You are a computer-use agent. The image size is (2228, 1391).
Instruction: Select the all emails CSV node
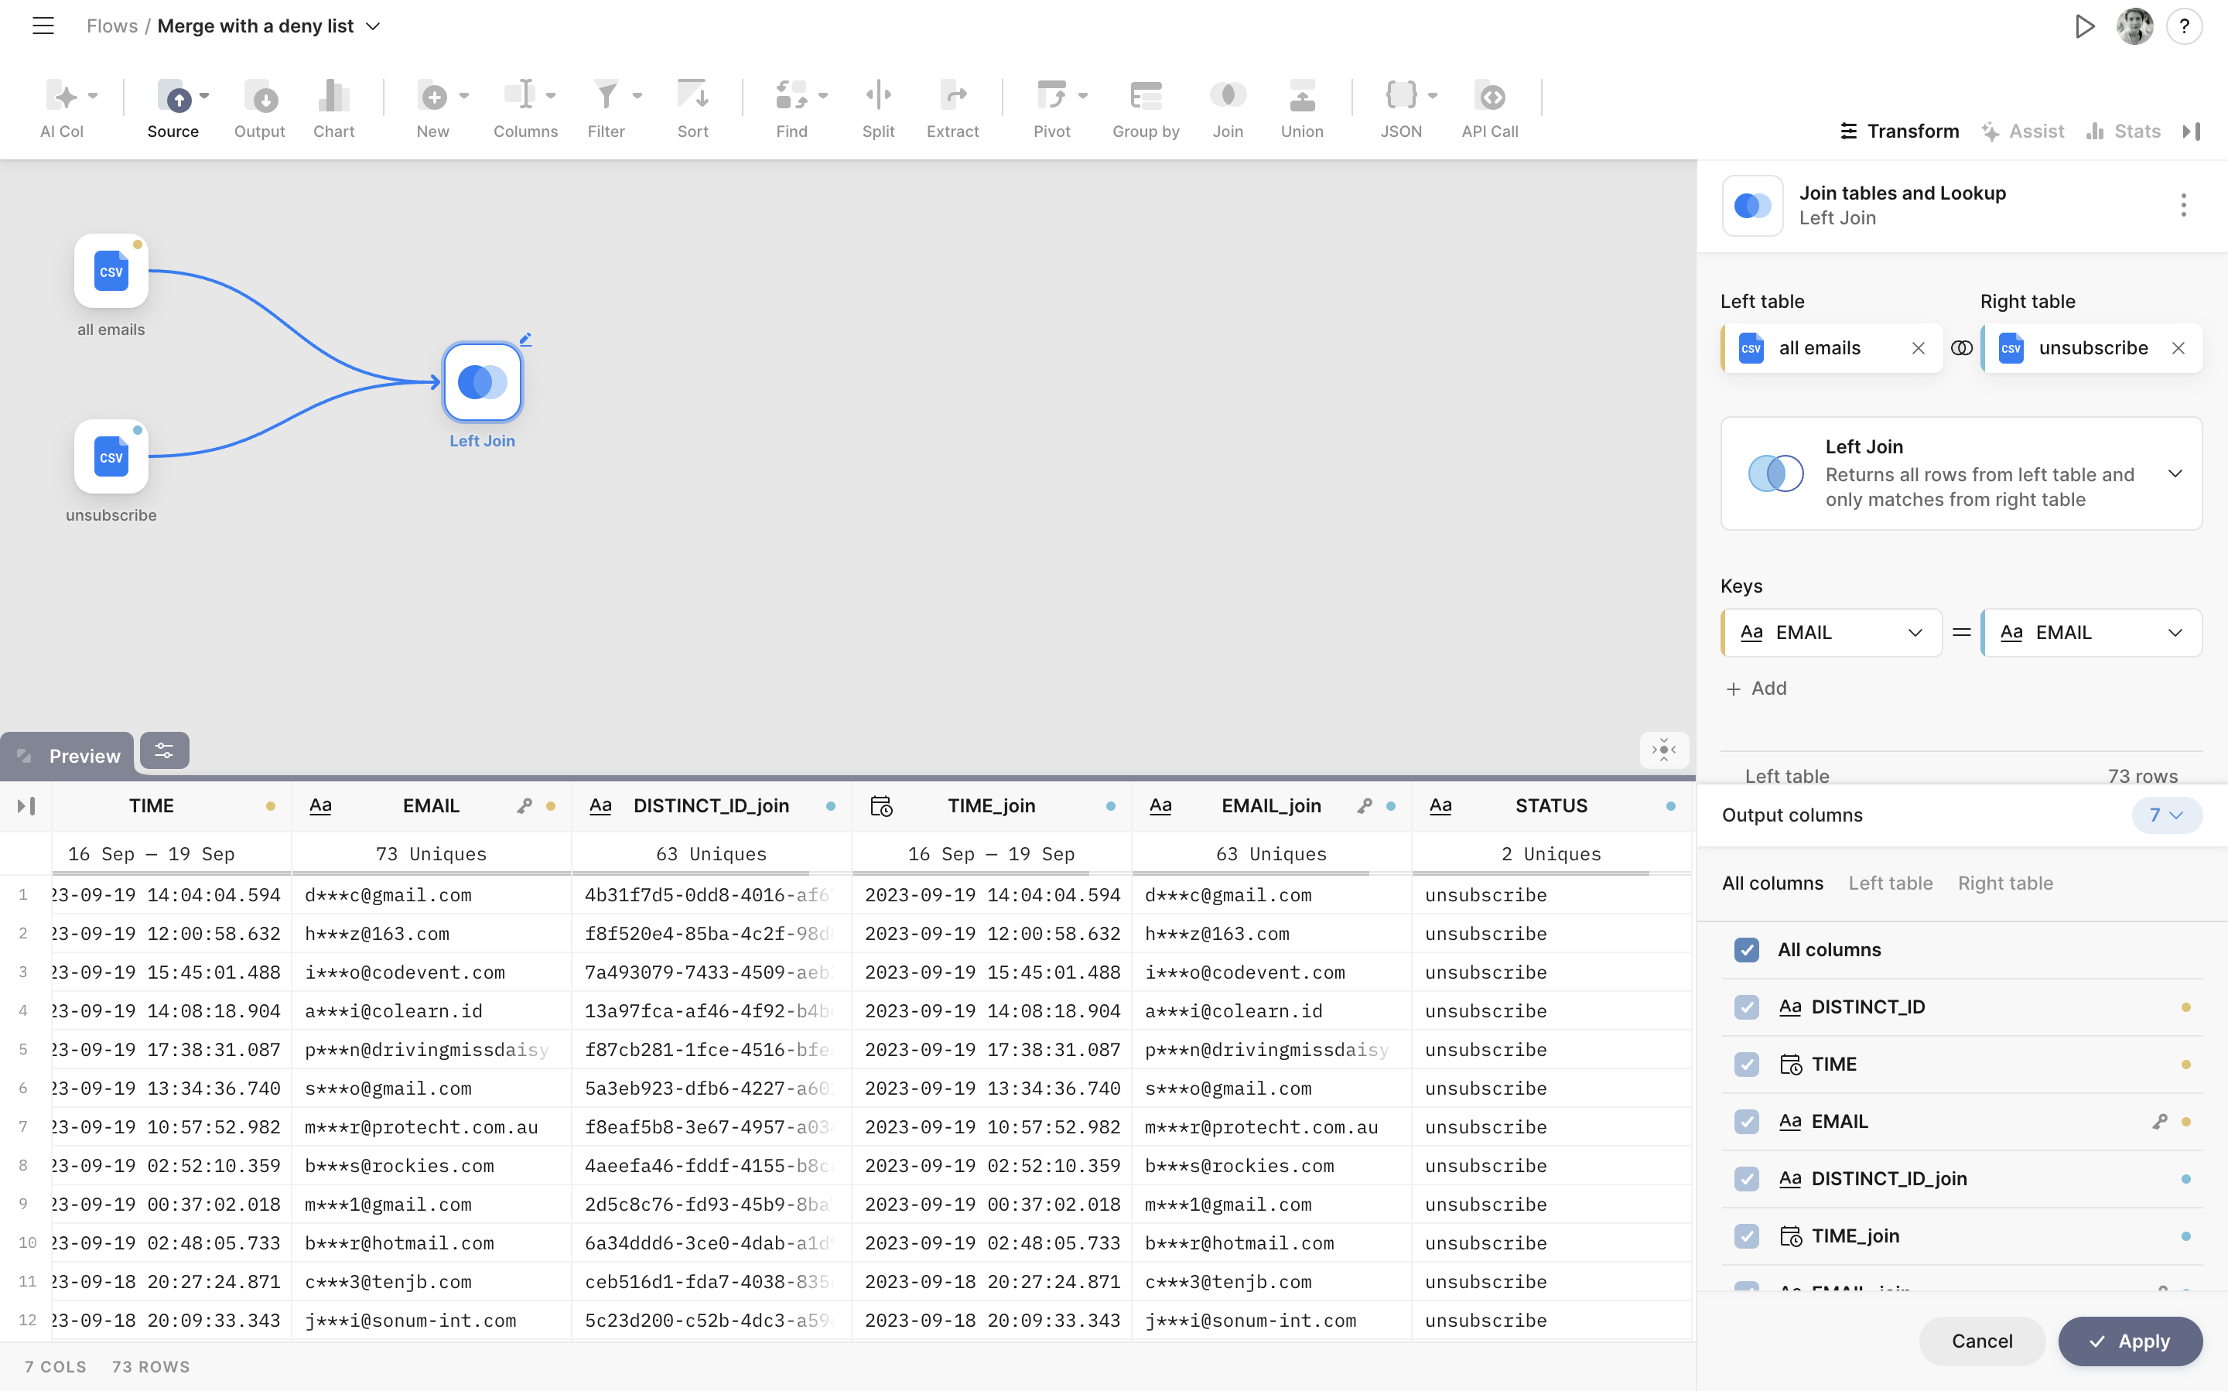pos(111,271)
